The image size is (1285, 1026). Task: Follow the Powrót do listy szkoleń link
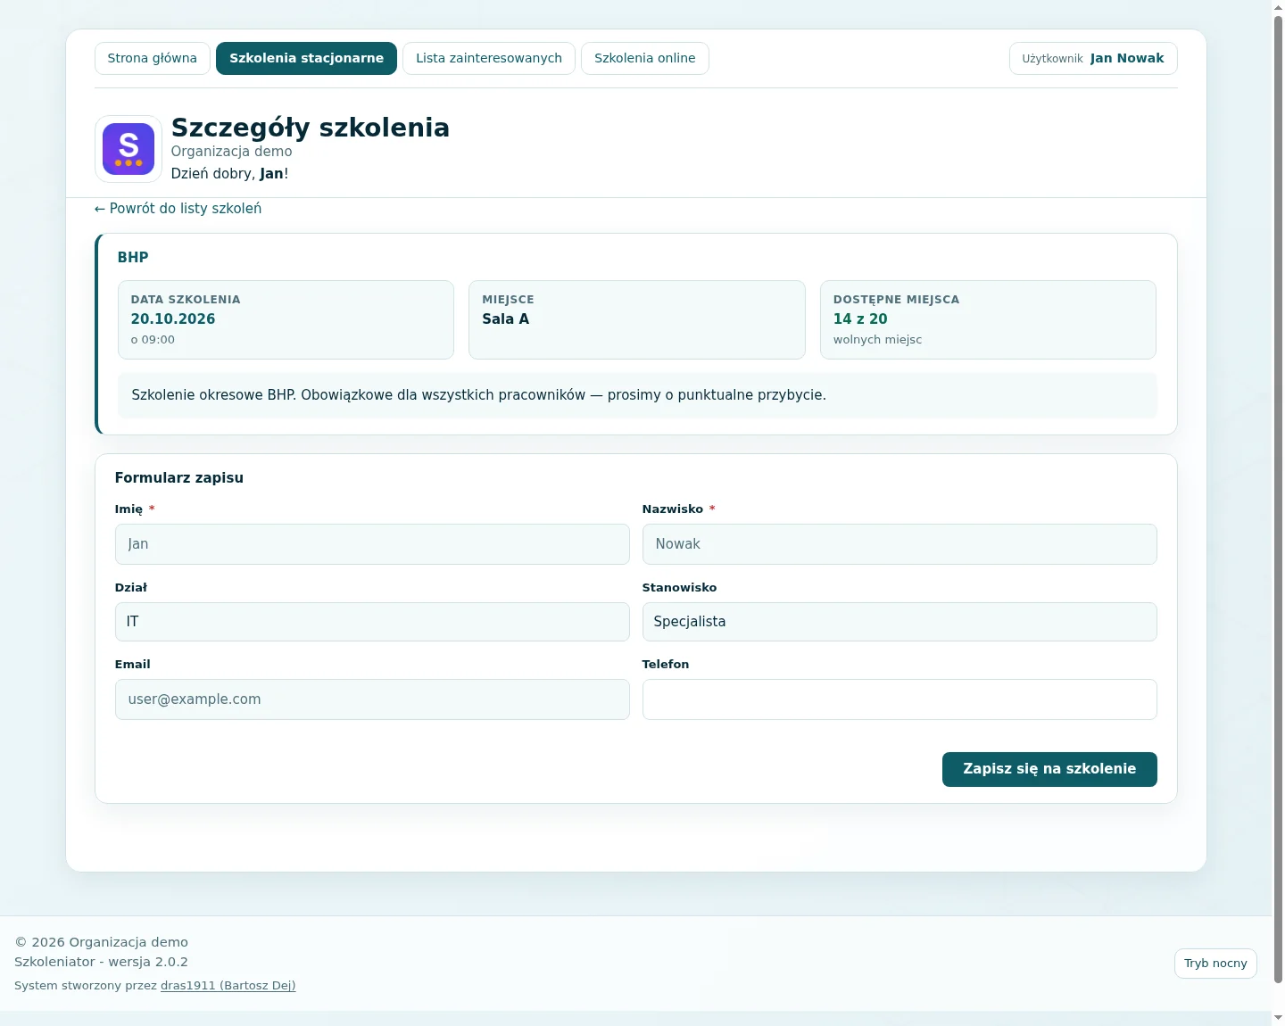178,208
